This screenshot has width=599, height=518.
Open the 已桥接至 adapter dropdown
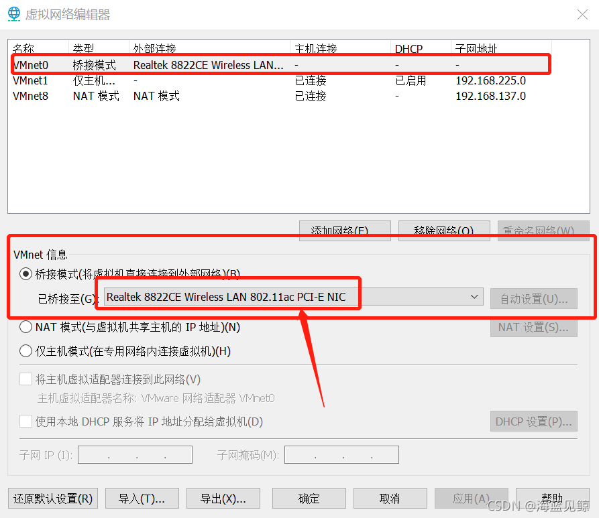coord(293,297)
